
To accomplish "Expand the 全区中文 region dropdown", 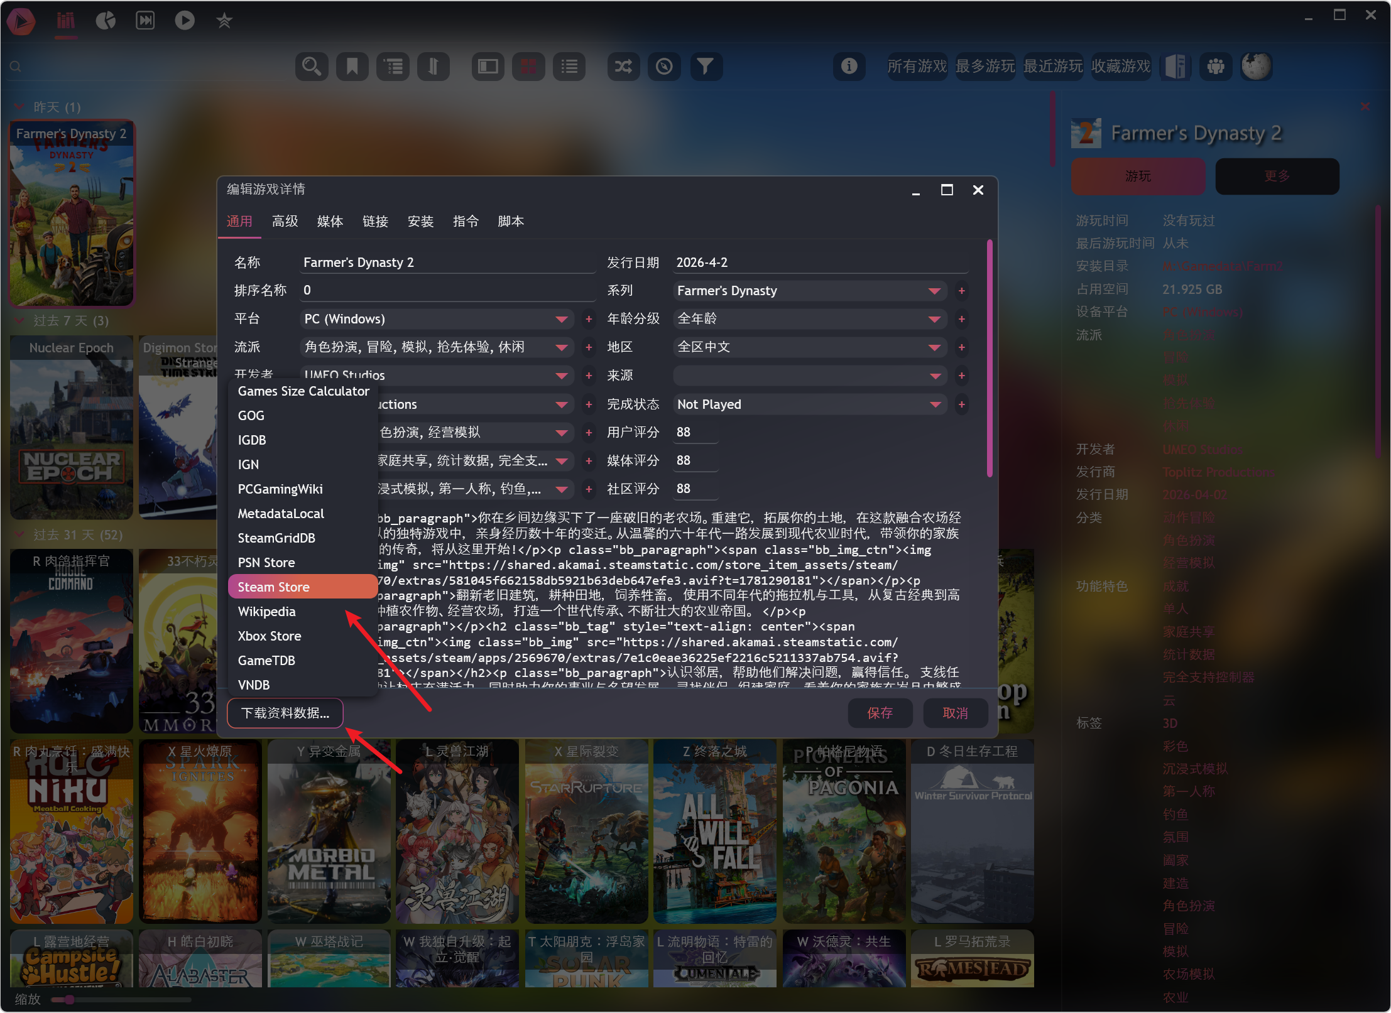I will (x=935, y=347).
